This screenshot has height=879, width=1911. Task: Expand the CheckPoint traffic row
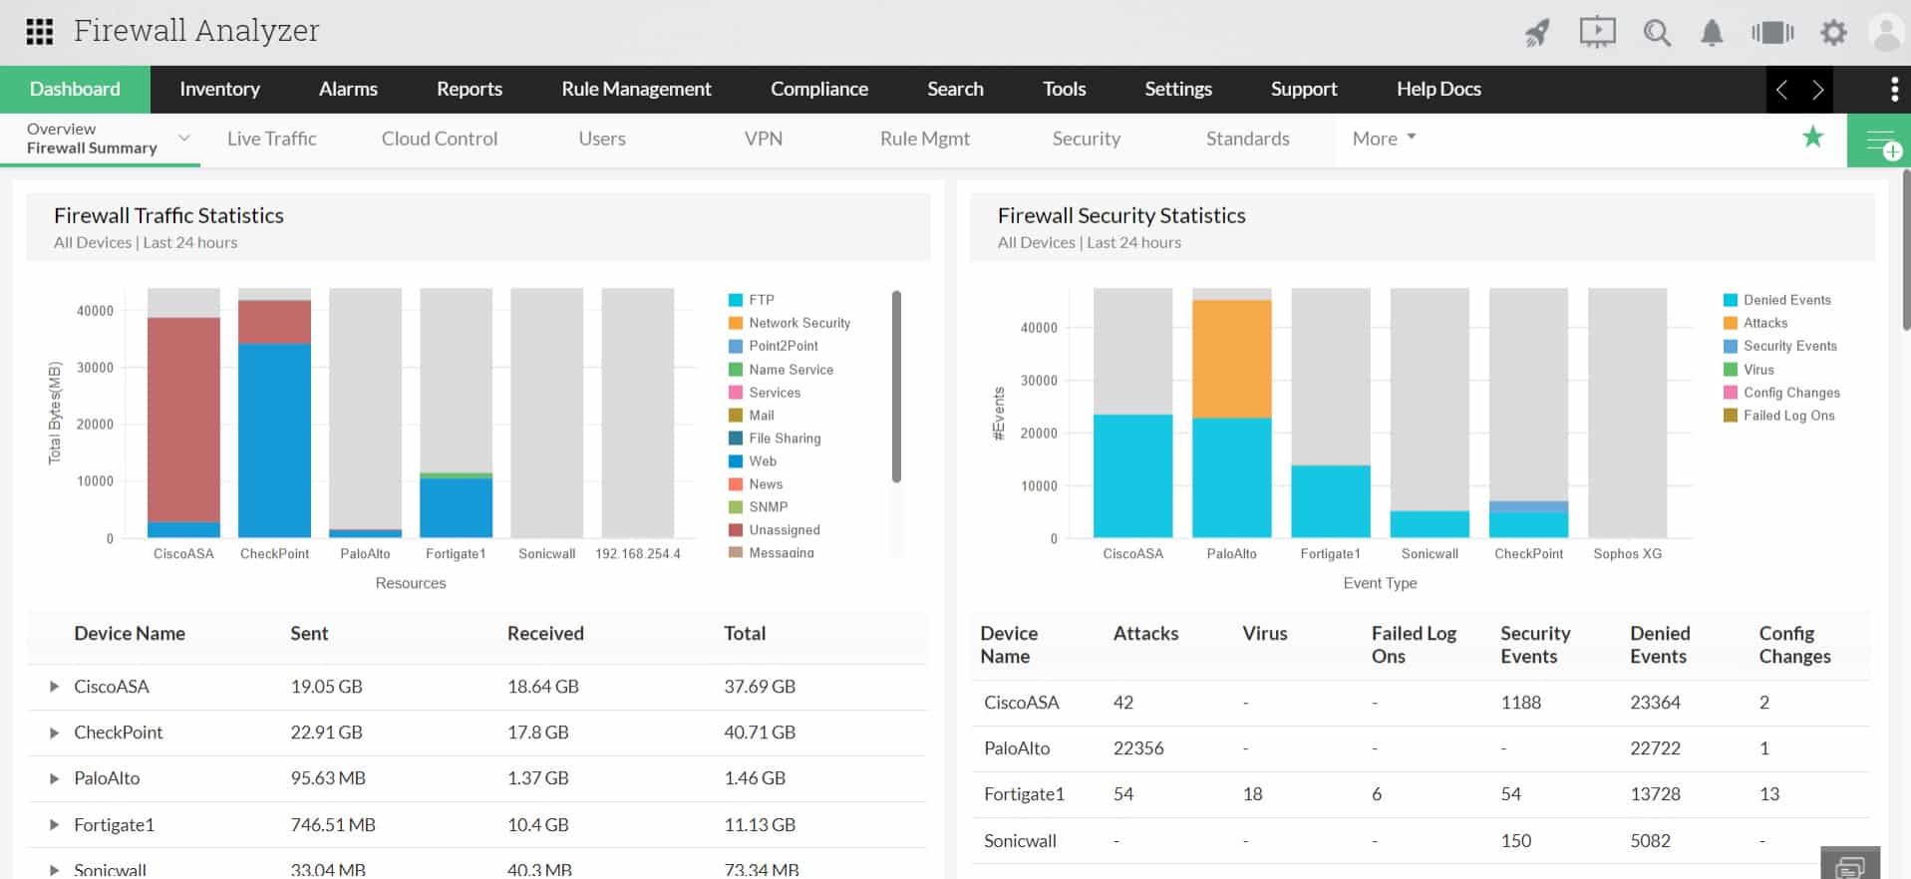click(x=54, y=732)
